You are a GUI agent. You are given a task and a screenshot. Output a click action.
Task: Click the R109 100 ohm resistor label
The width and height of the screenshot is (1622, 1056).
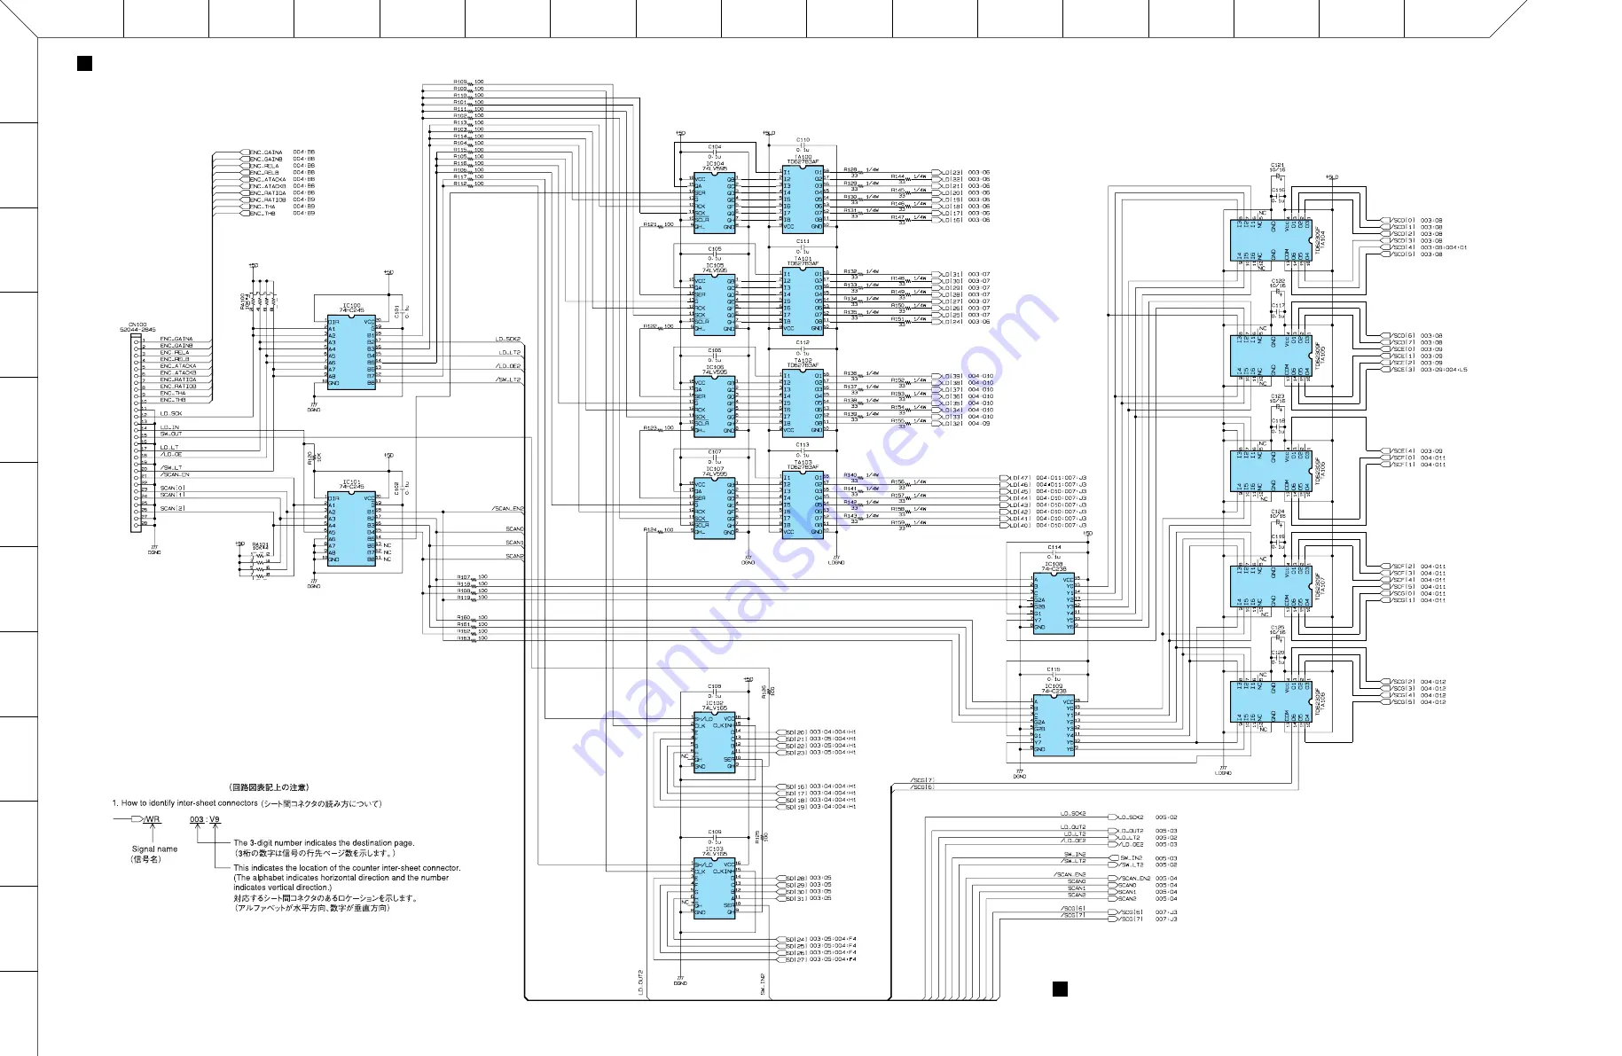468,82
